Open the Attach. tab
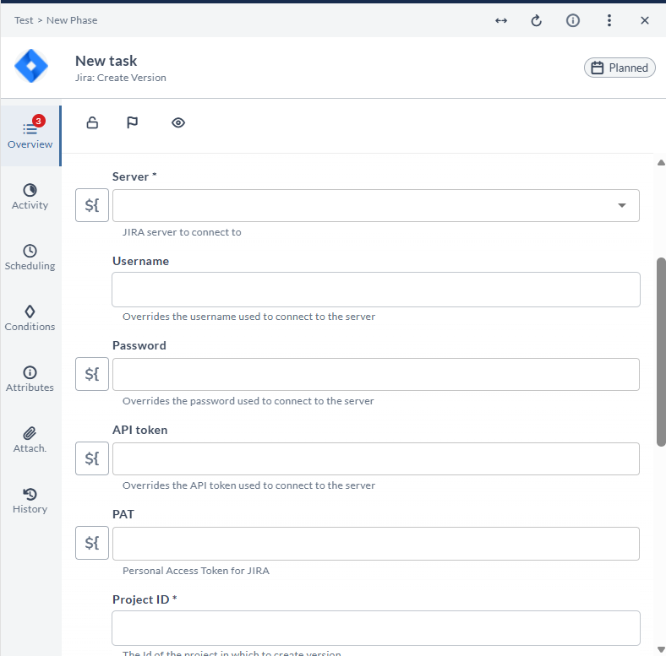The height and width of the screenshot is (656, 666). coord(30,440)
